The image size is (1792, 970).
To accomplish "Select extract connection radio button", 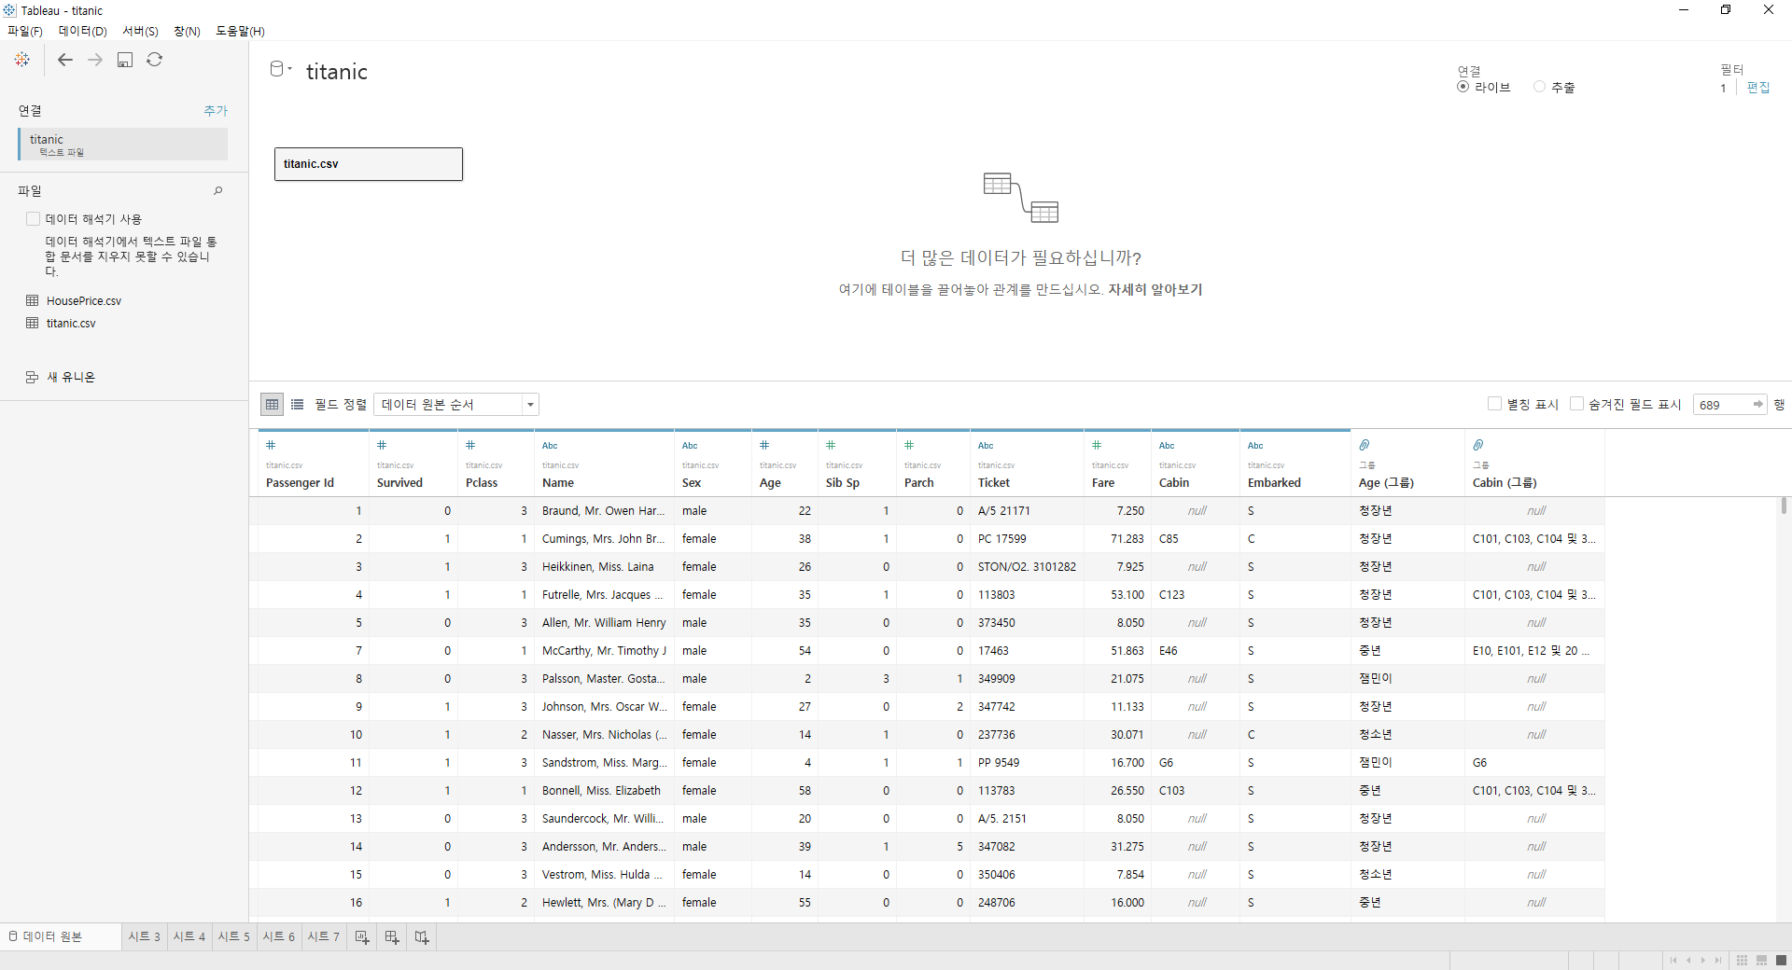I will tap(1539, 87).
